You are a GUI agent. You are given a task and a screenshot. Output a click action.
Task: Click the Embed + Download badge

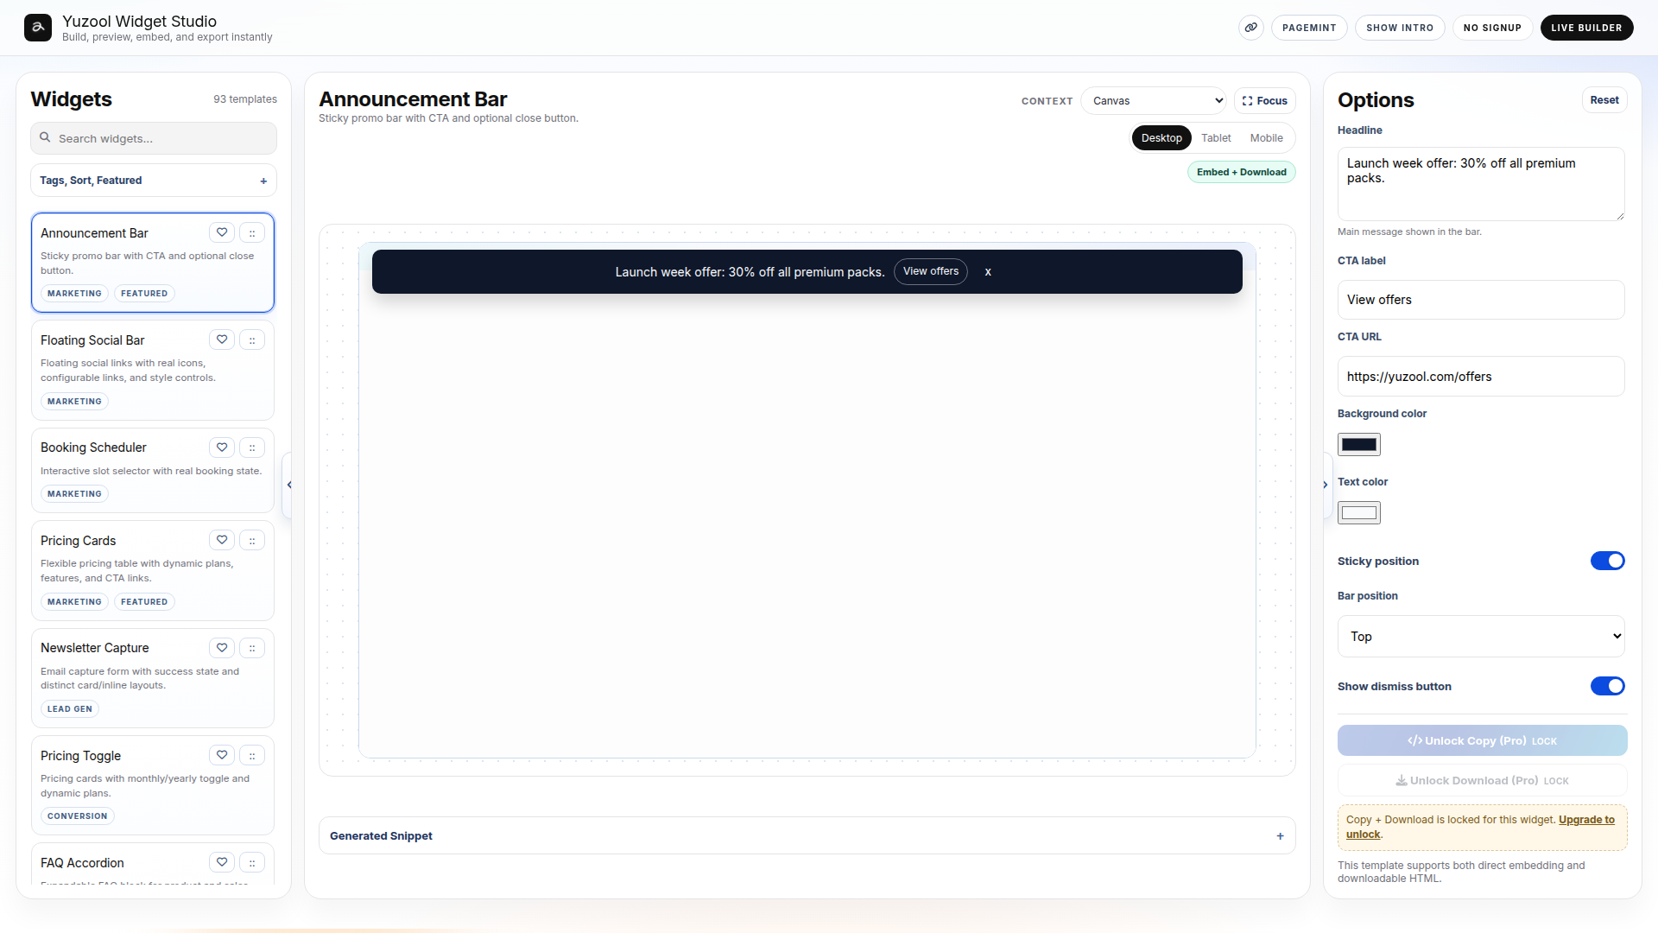[1241, 172]
